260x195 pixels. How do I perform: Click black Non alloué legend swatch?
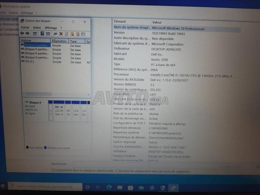coord(27,147)
